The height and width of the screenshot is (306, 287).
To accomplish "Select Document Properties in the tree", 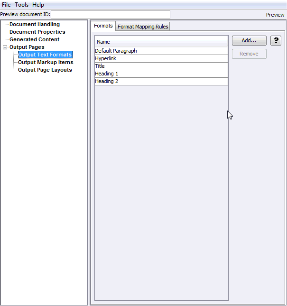I will point(37,32).
